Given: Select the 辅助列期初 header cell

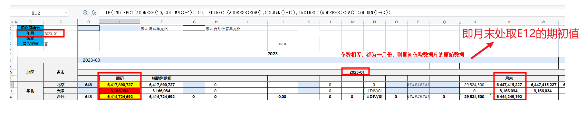Looking at the screenshot, I should pyautogui.click(x=161, y=78).
